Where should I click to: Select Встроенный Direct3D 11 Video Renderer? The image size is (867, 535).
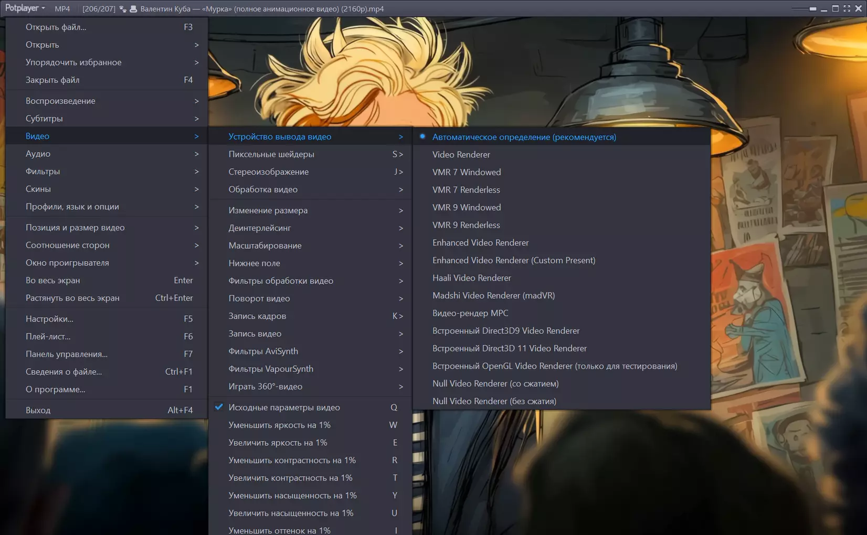pyautogui.click(x=562, y=348)
